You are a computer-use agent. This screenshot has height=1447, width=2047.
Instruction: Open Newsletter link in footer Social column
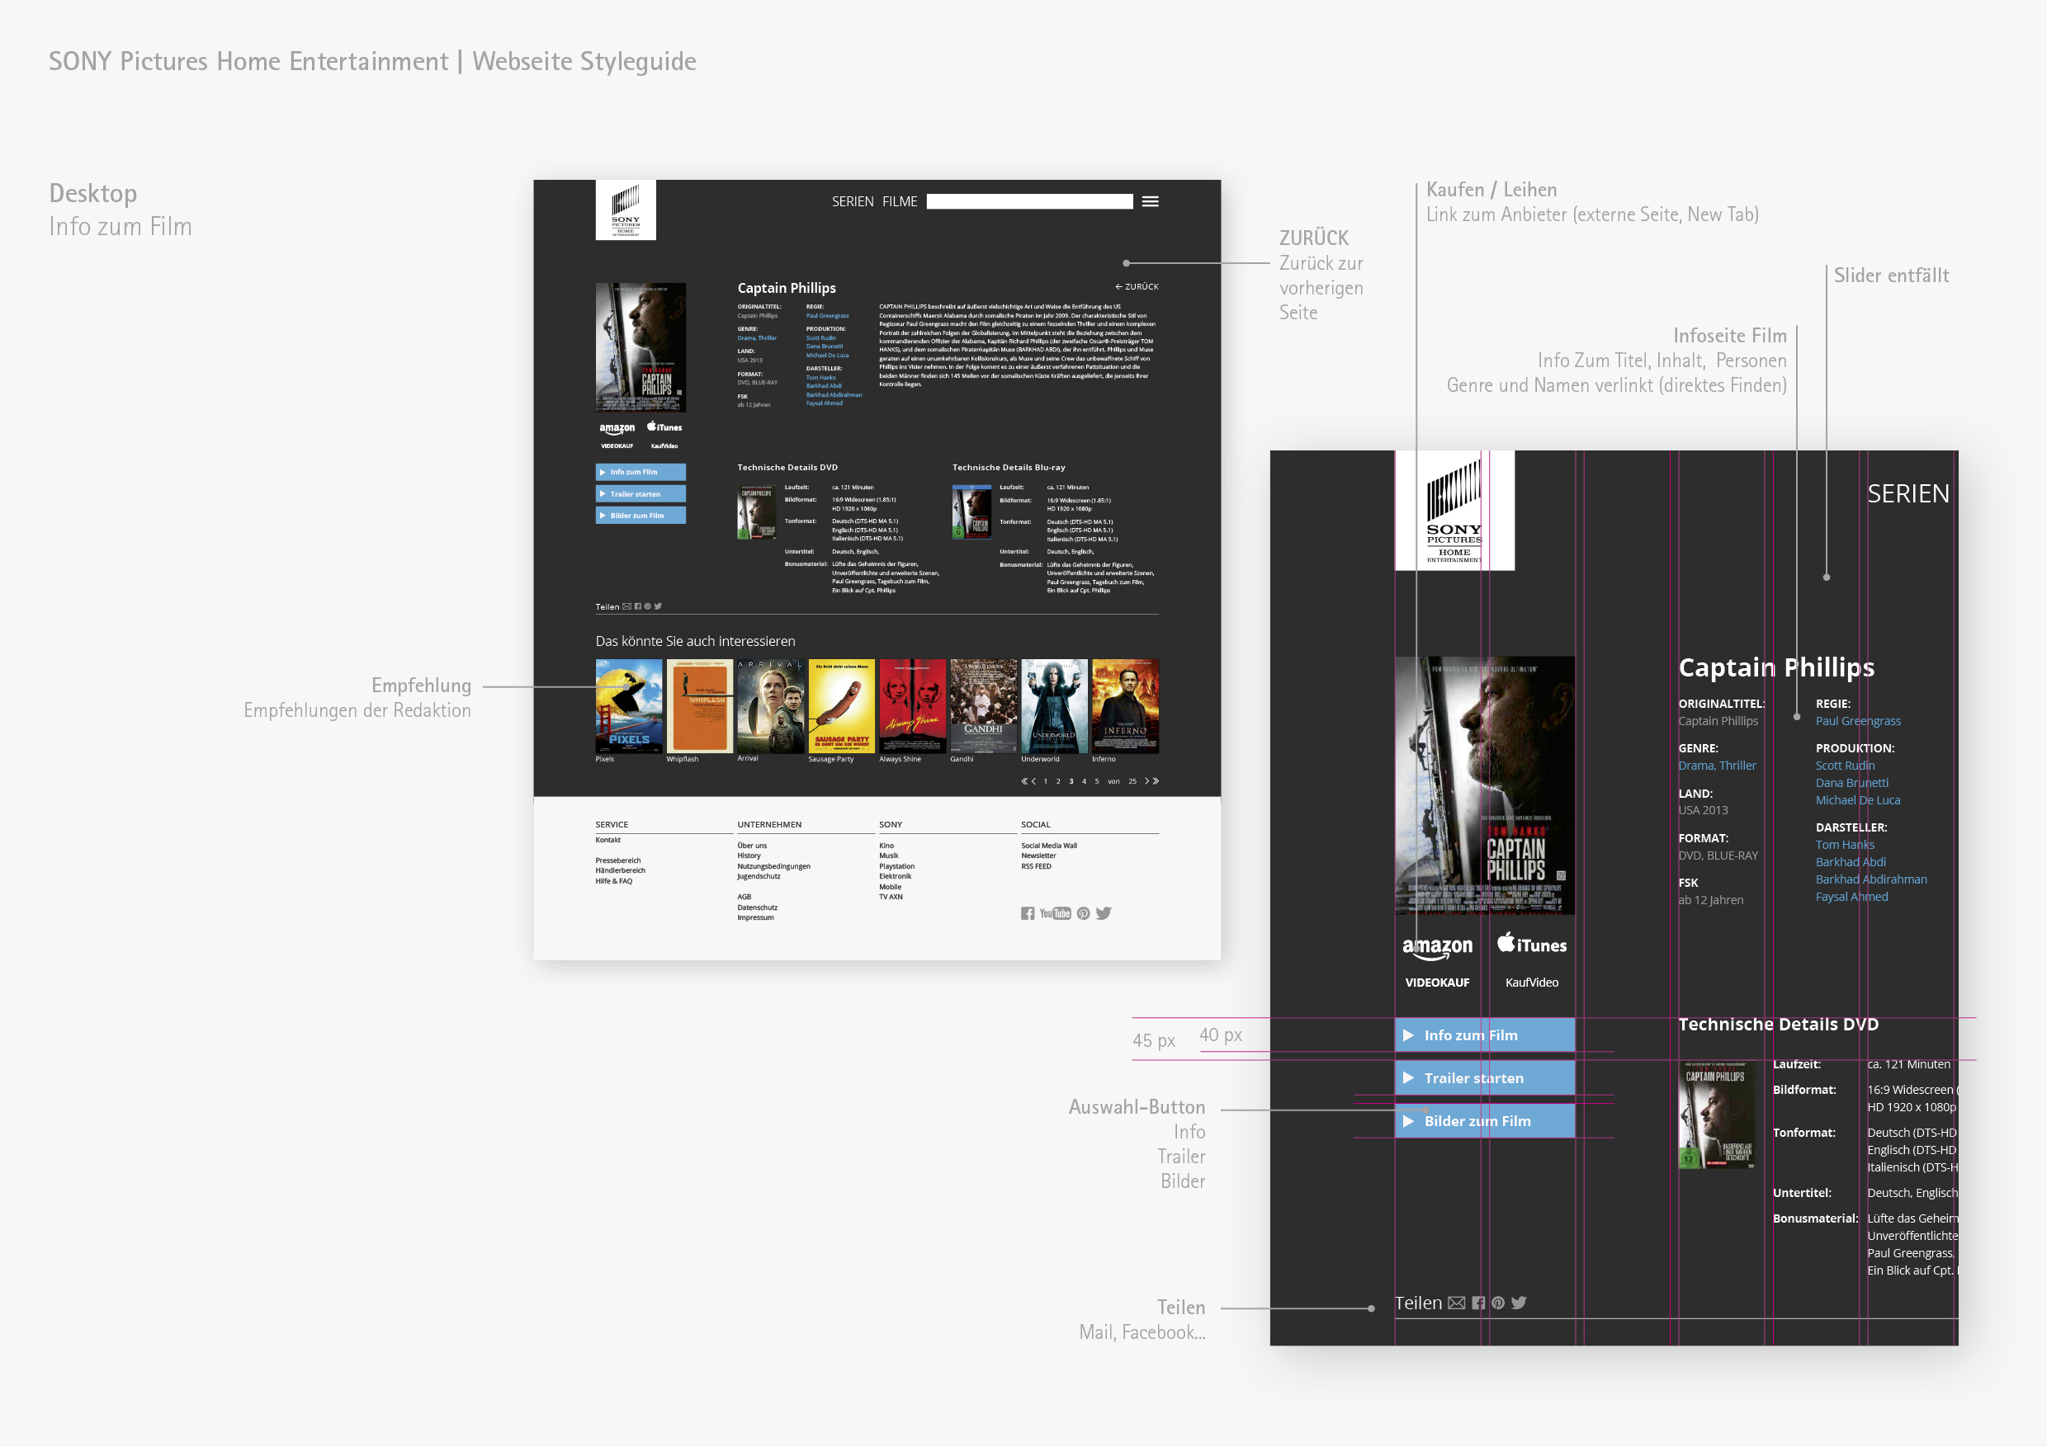tap(1038, 855)
